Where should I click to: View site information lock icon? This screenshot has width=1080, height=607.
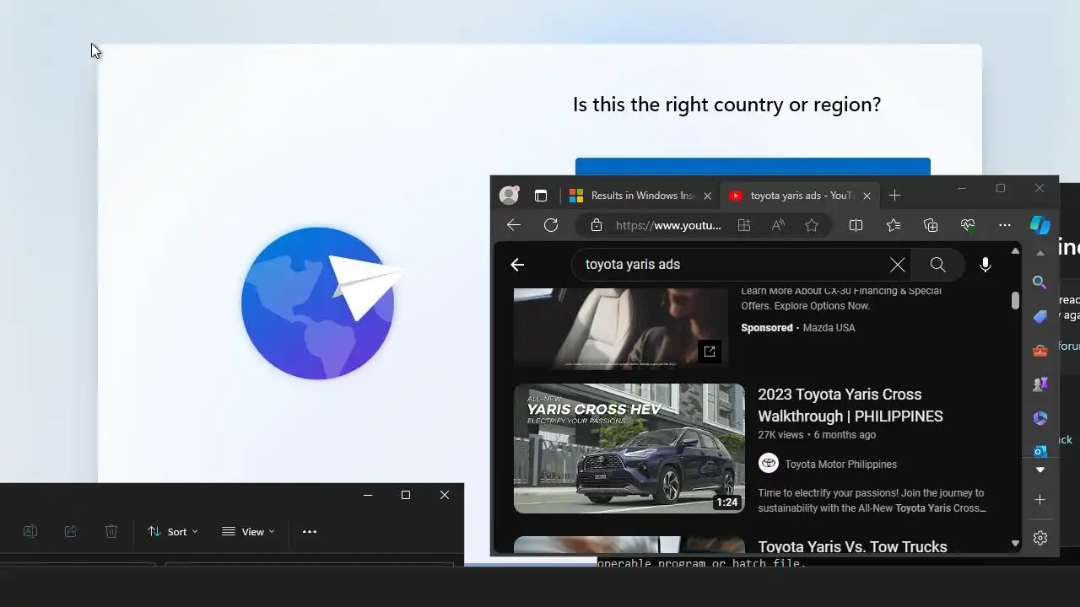point(597,225)
